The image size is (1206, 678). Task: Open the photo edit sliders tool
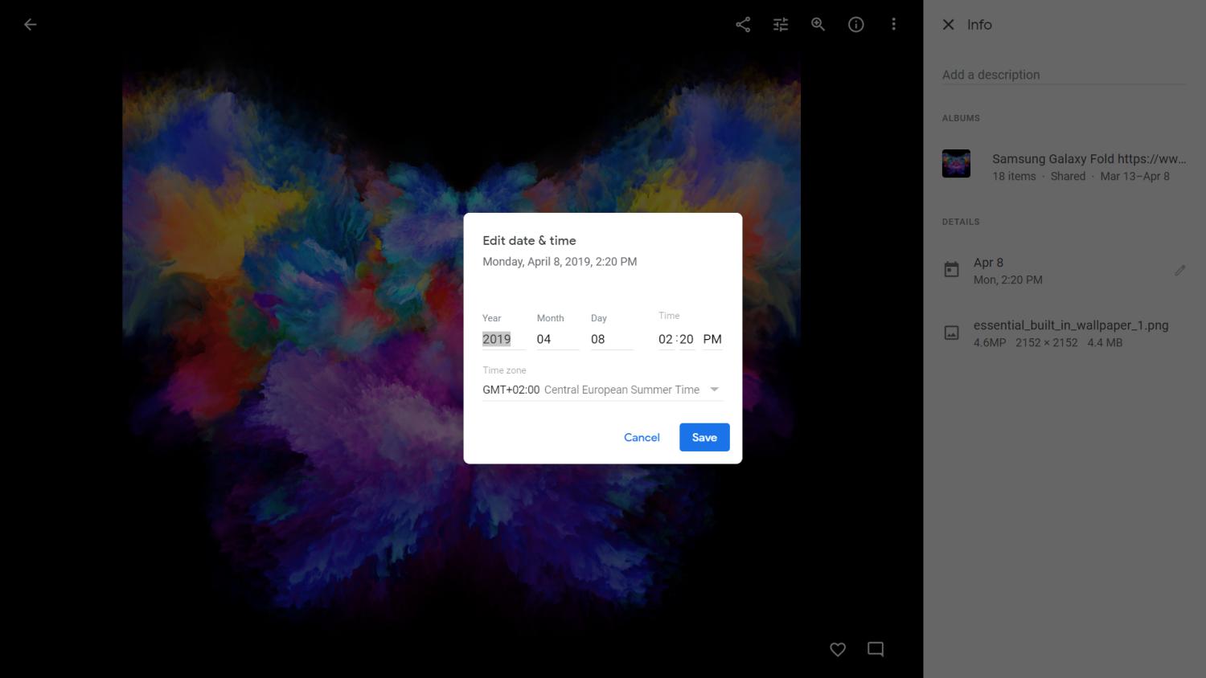[x=781, y=24]
